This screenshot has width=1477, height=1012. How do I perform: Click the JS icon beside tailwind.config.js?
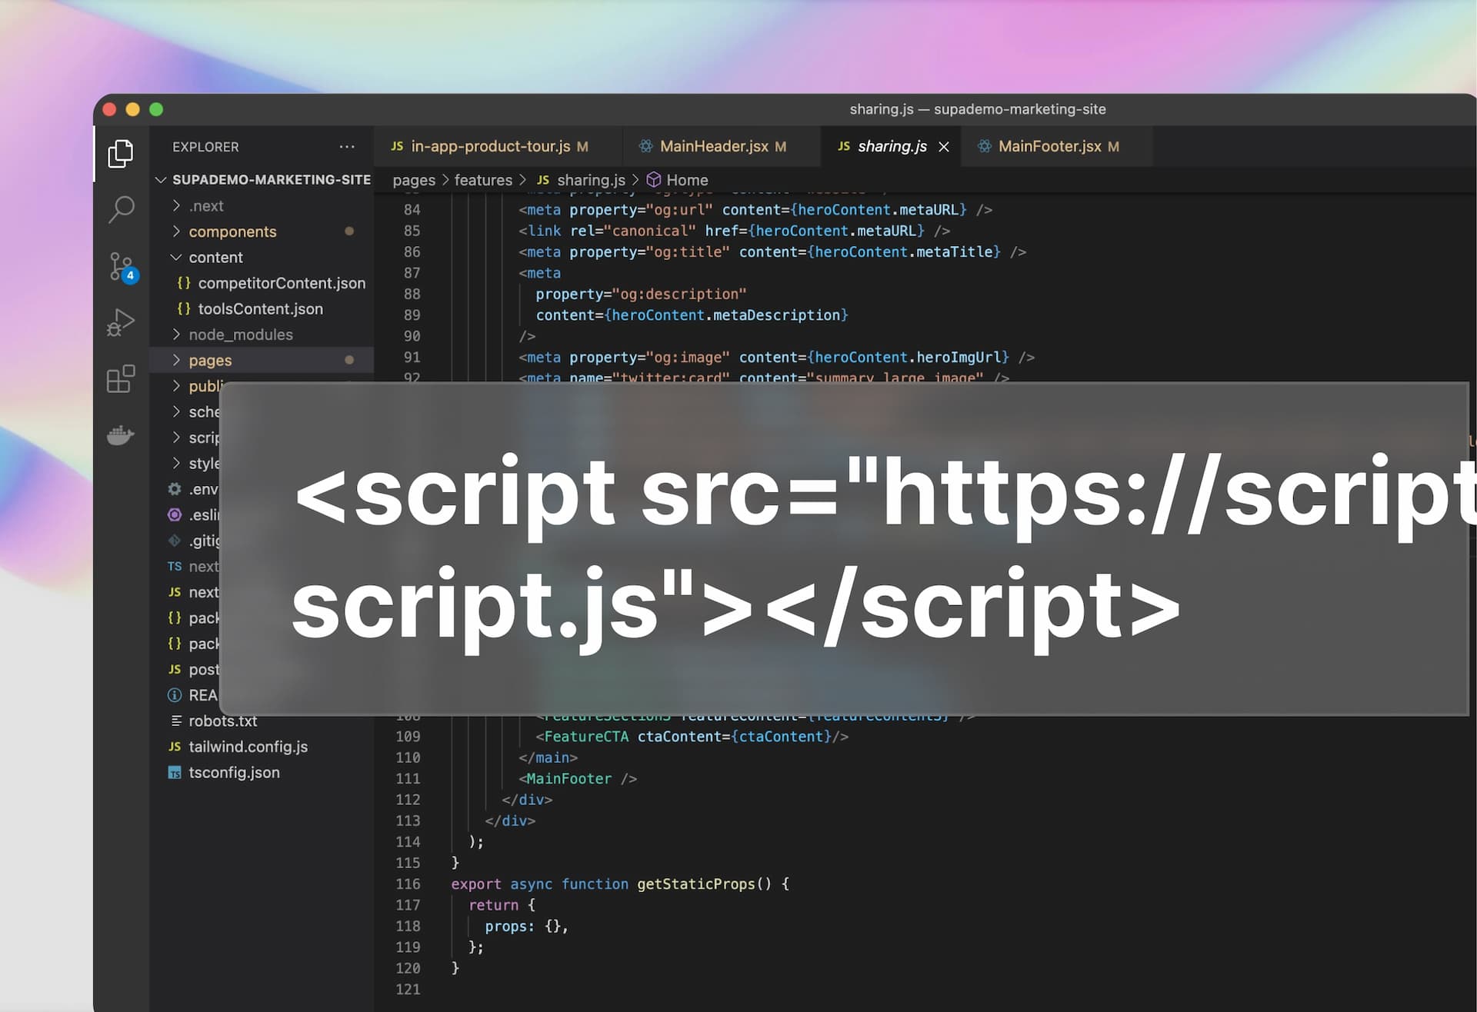[175, 747]
